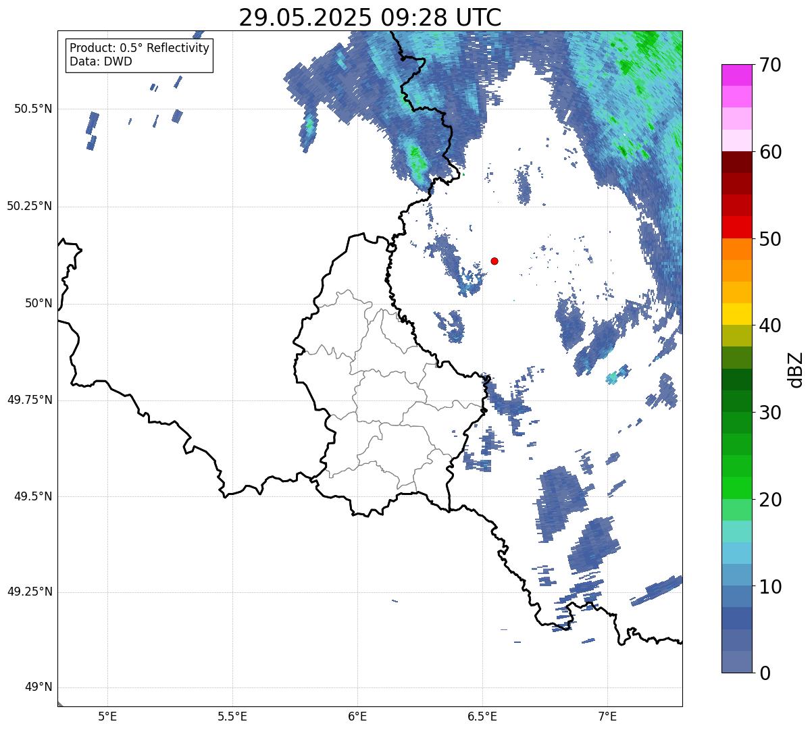
Task: Click the latitude label 49.5°N
Action: (33, 496)
